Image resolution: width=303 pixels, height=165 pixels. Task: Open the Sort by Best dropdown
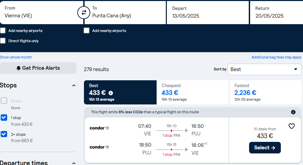point(264,69)
